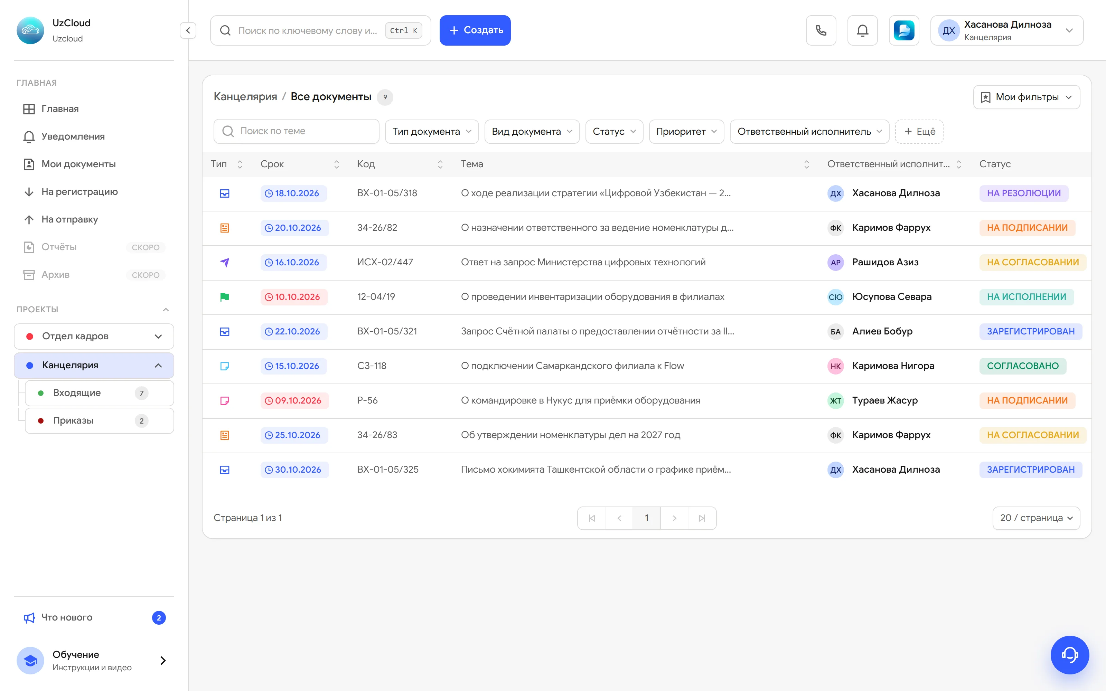Open Мои фильтры dropdown
The width and height of the screenshot is (1106, 691).
(1027, 97)
